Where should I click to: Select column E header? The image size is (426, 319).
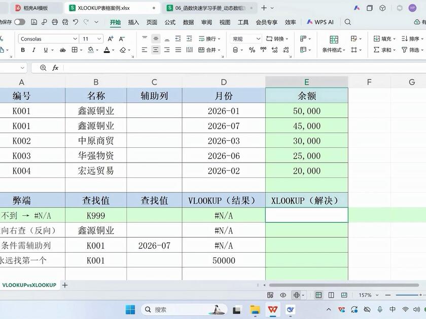pyautogui.click(x=306, y=82)
